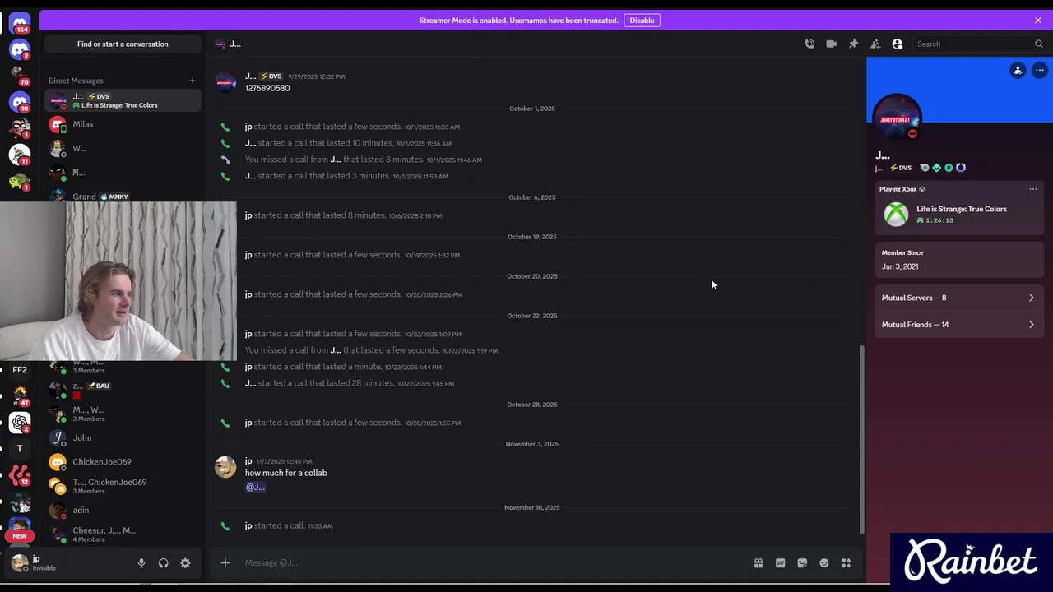Expand the Mutual Friends — 14 section
The height and width of the screenshot is (592, 1053).
click(x=958, y=325)
